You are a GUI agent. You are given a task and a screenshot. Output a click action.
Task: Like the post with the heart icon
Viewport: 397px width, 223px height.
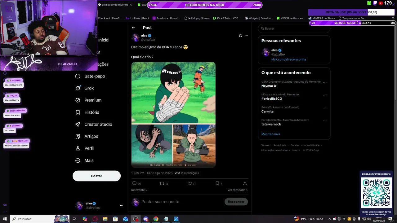pyautogui.click(x=190, y=183)
